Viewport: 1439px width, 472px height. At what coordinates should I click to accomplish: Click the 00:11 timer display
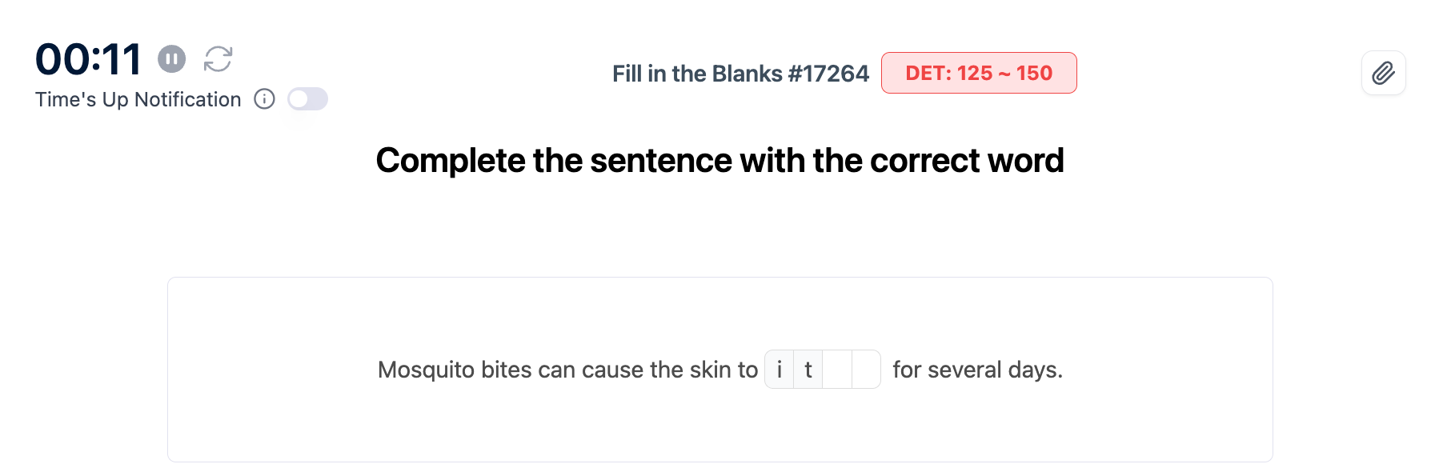coord(89,59)
